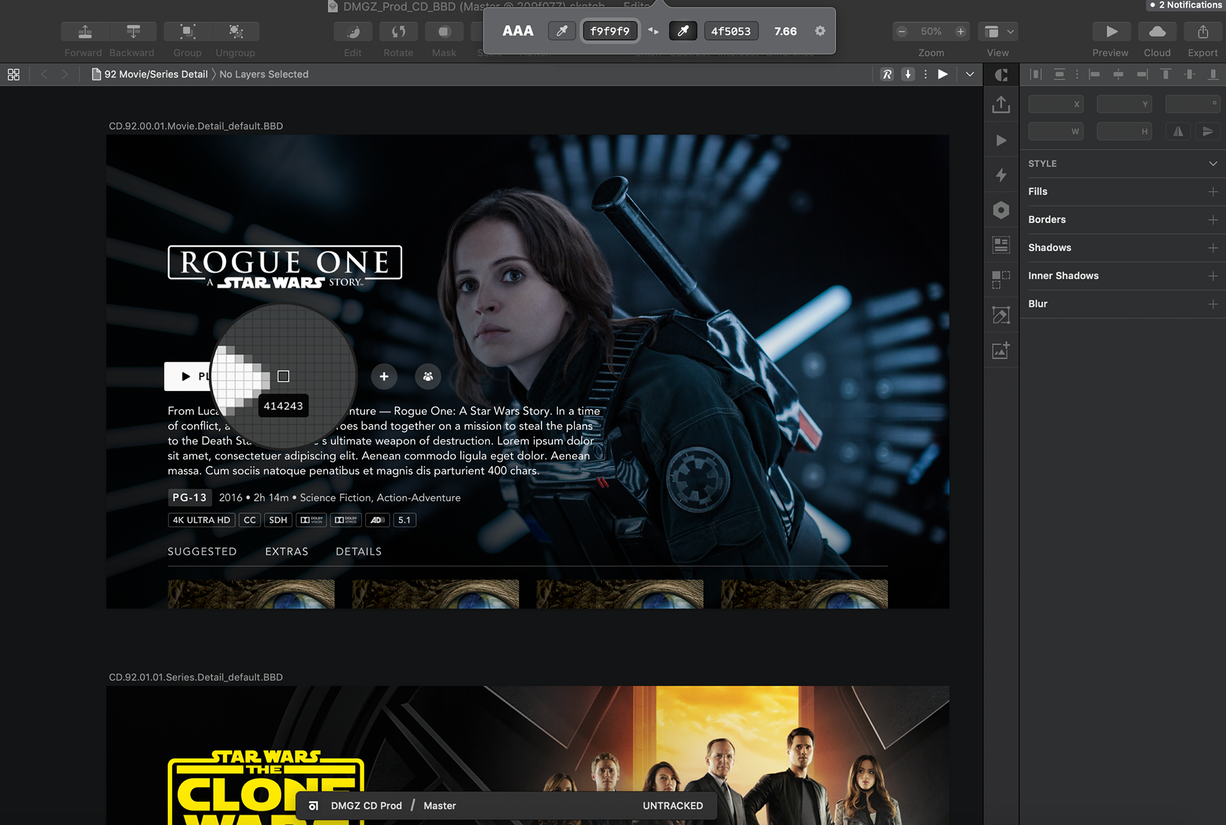Click the play triangle sidebar icon
Viewport: 1226px width, 825px height.
click(1001, 140)
